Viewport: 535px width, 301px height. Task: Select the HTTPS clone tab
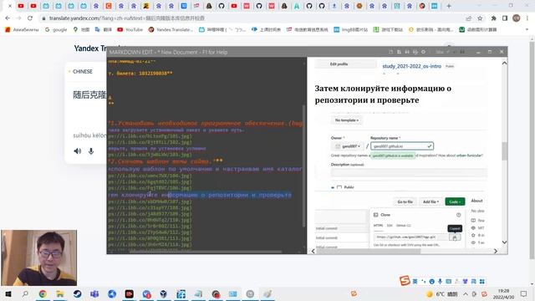point(378,225)
